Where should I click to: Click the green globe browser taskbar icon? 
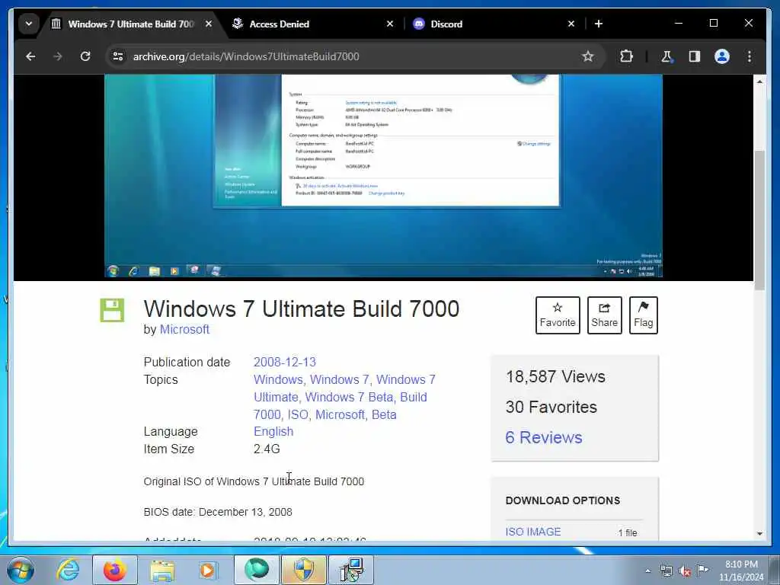coord(257,570)
